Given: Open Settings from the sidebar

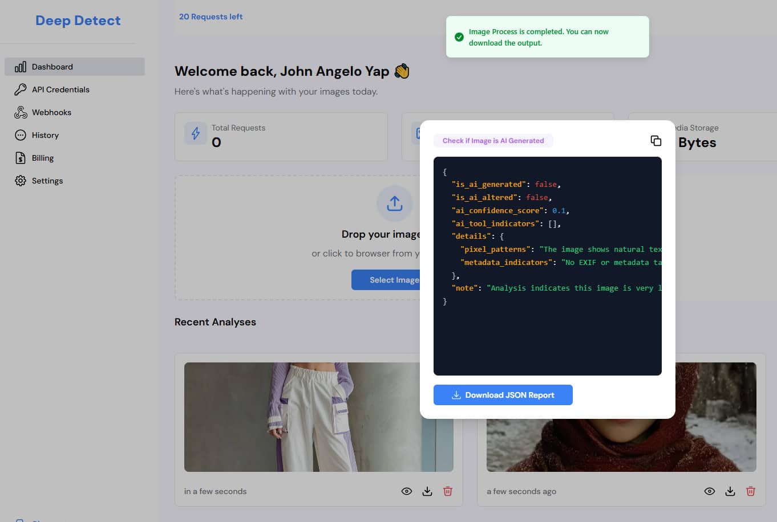Looking at the screenshot, I should 47,181.
